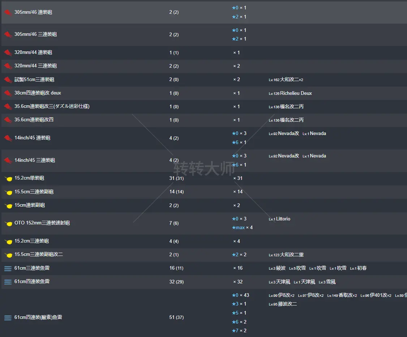Click the yellow icon next to OTO 152mm三連装速射砲
The height and width of the screenshot is (337, 407).
click(8, 223)
